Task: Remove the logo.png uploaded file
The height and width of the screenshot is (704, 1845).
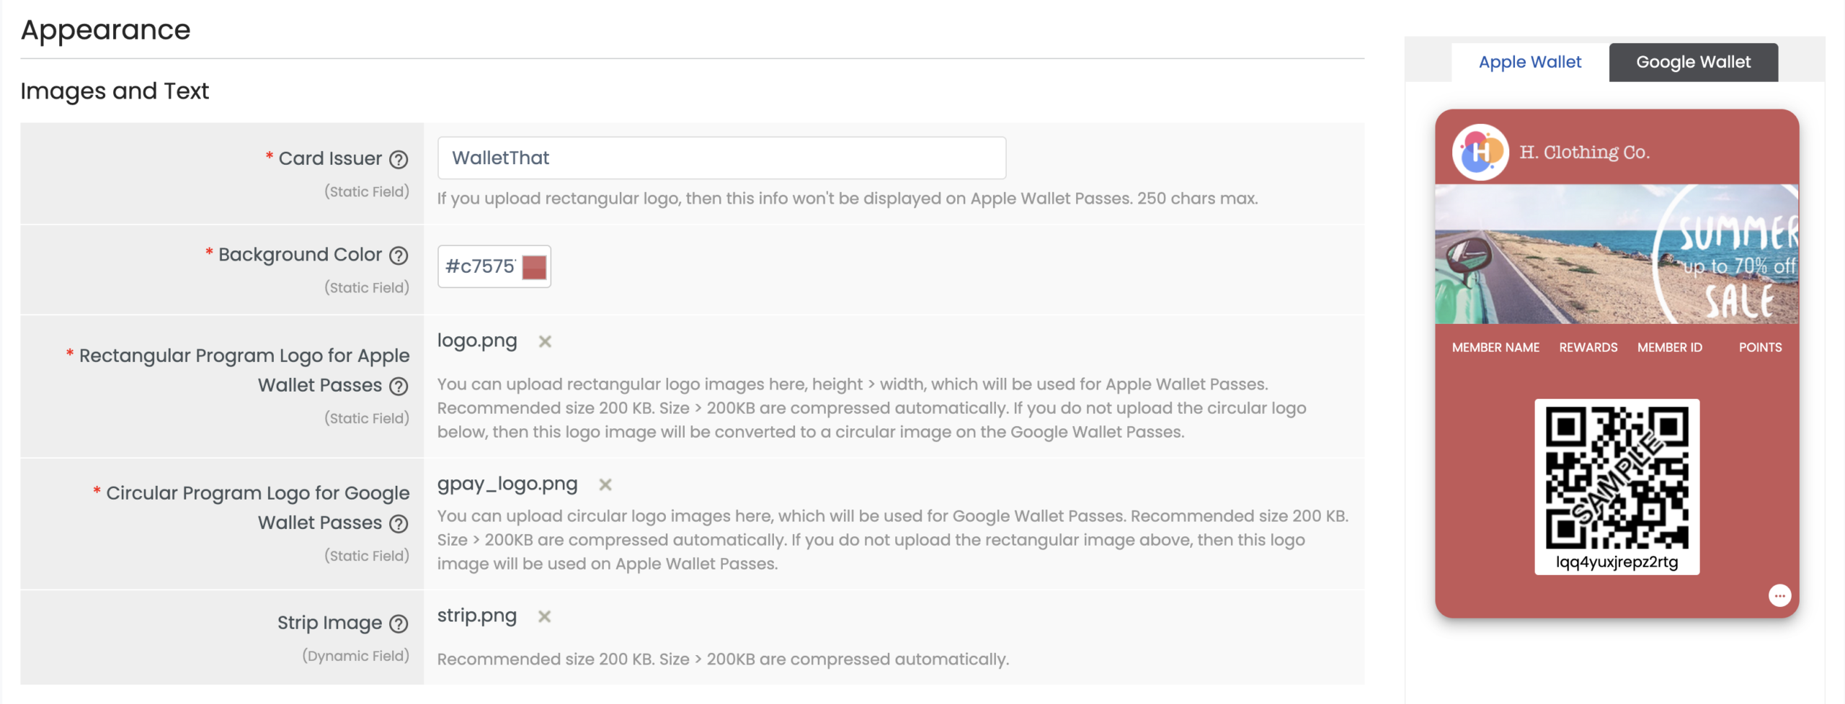Action: [x=545, y=342]
